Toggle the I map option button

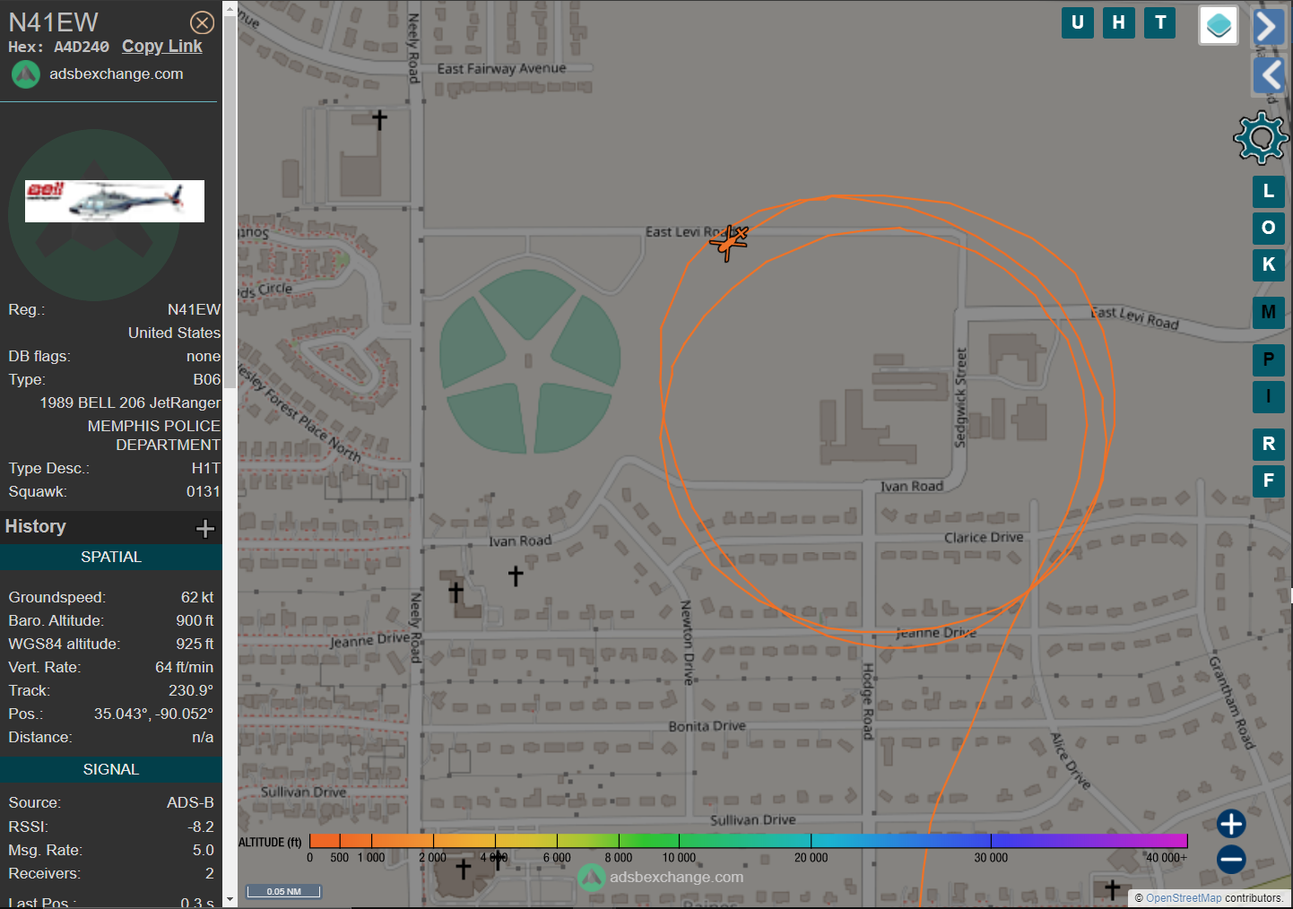pyautogui.click(x=1269, y=396)
